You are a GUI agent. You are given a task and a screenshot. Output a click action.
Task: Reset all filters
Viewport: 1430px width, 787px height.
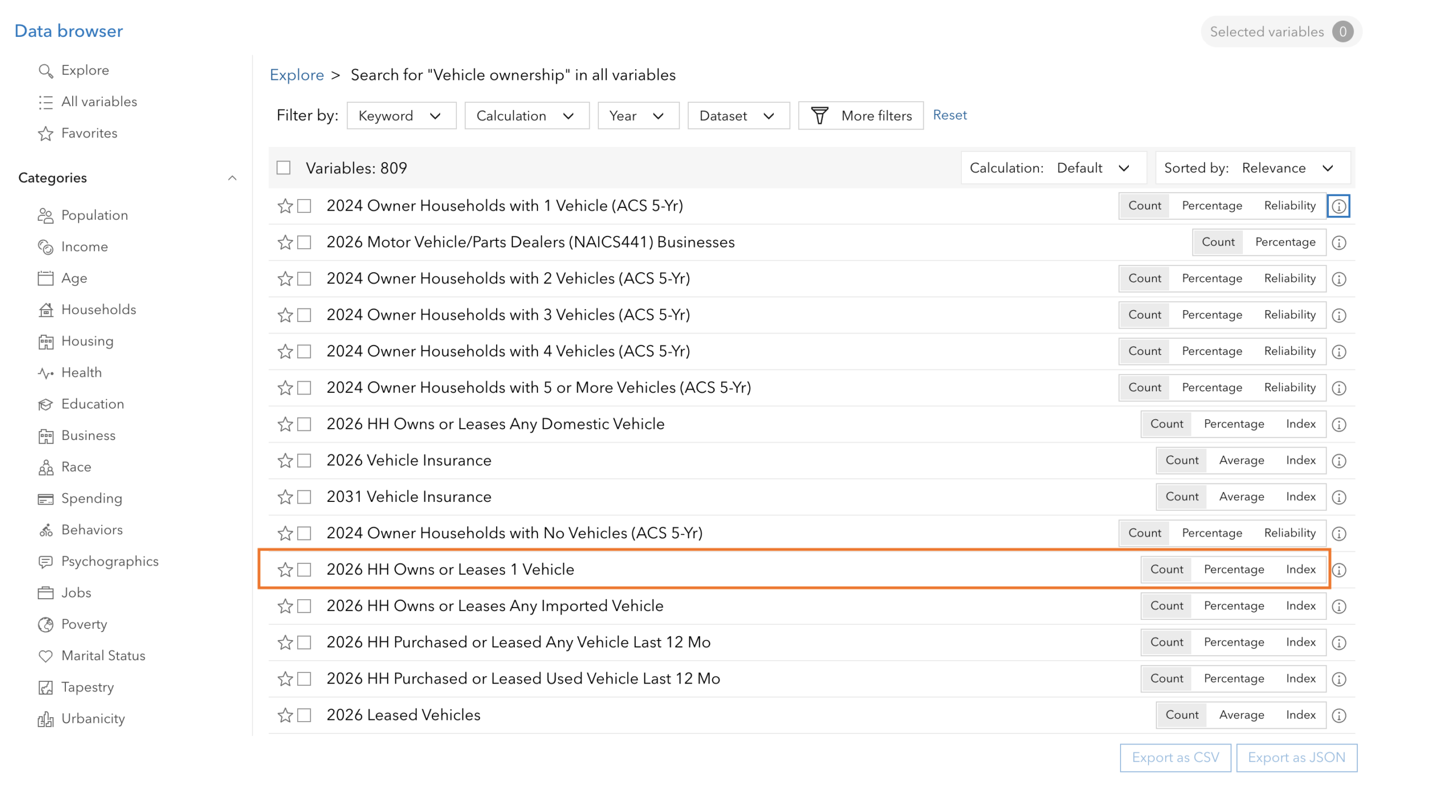949,115
